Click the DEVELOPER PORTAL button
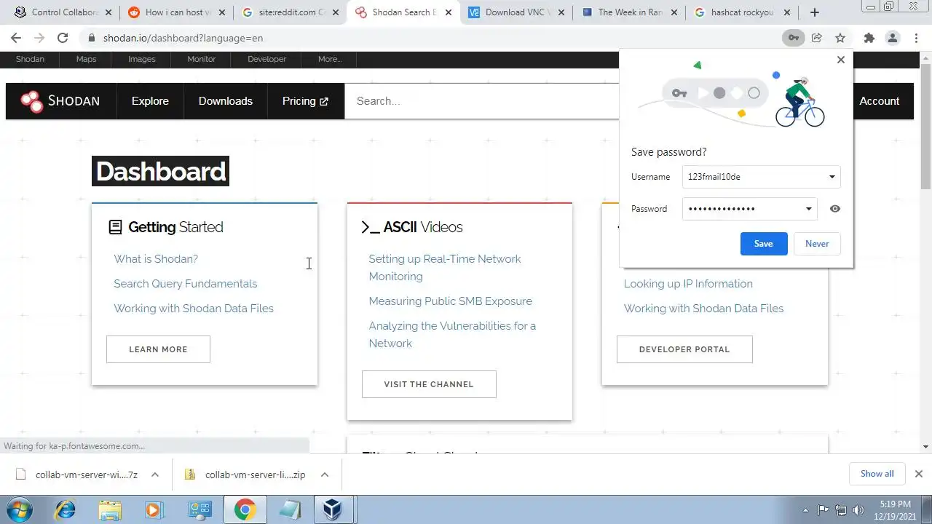The height and width of the screenshot is (524, 932). click(x=684, y=349)
